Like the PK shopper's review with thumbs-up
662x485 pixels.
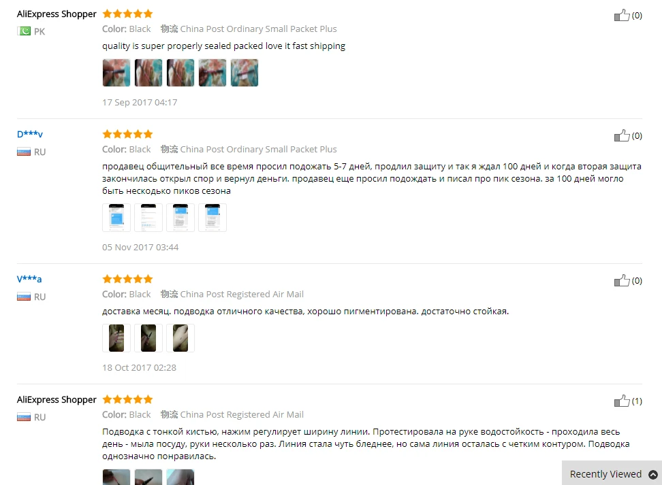[x=621, y=15]
